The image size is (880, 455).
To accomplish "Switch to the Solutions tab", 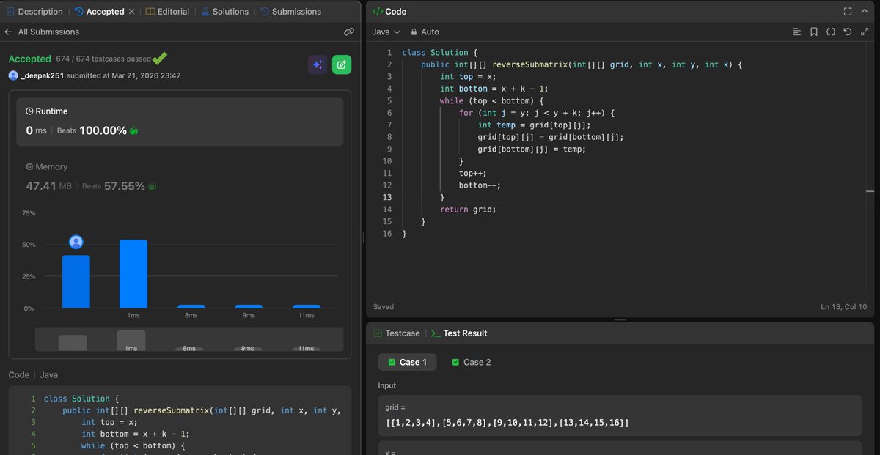I will pos(225,12).
